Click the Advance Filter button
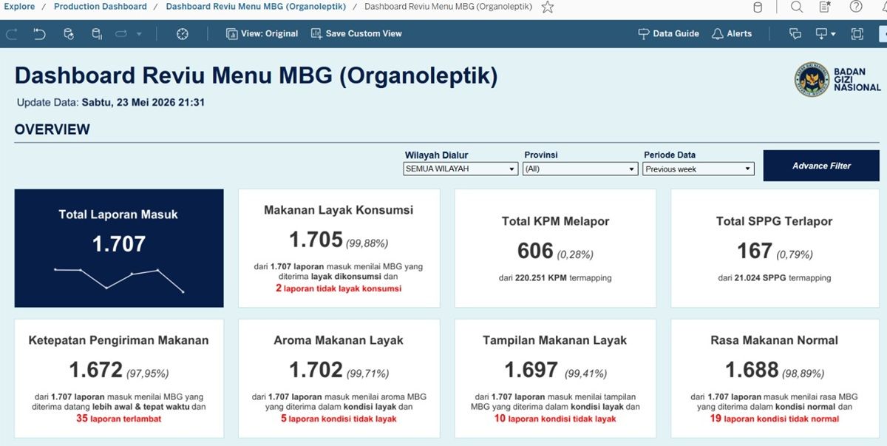The height and width of the screenshot is (446, 887). [821, 166]
